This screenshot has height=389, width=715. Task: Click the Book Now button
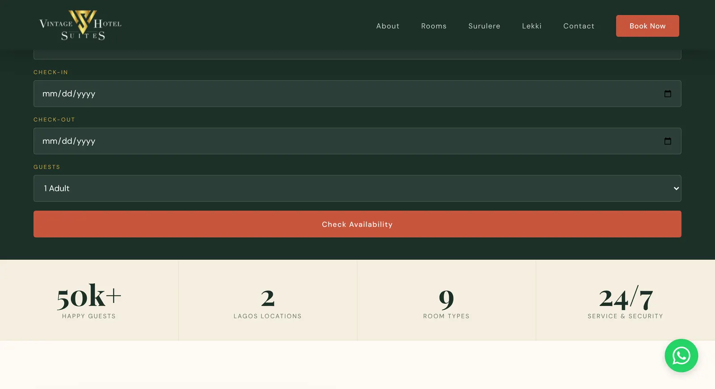point(648,26)
